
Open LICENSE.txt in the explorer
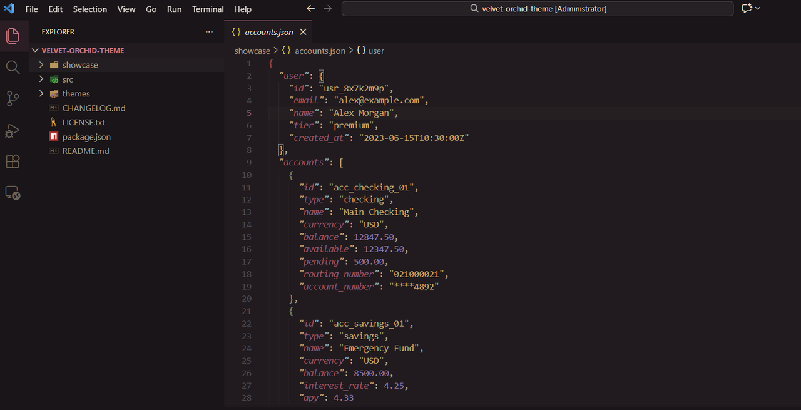[x=84, y=123]
